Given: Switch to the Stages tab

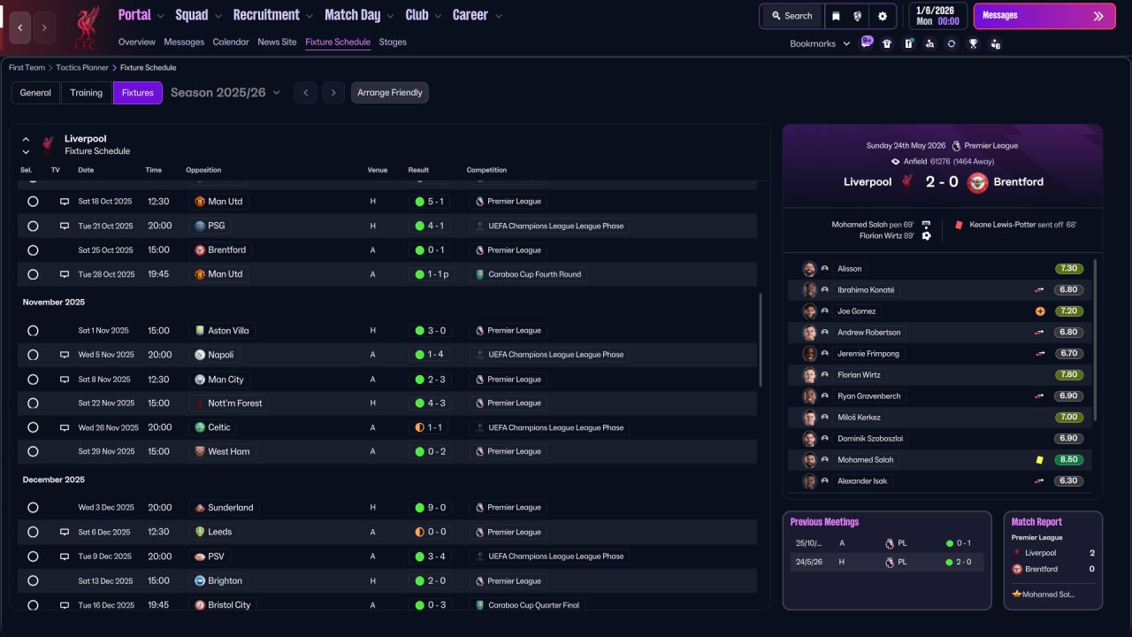Looking at the screenshot, I should [393, 42].
